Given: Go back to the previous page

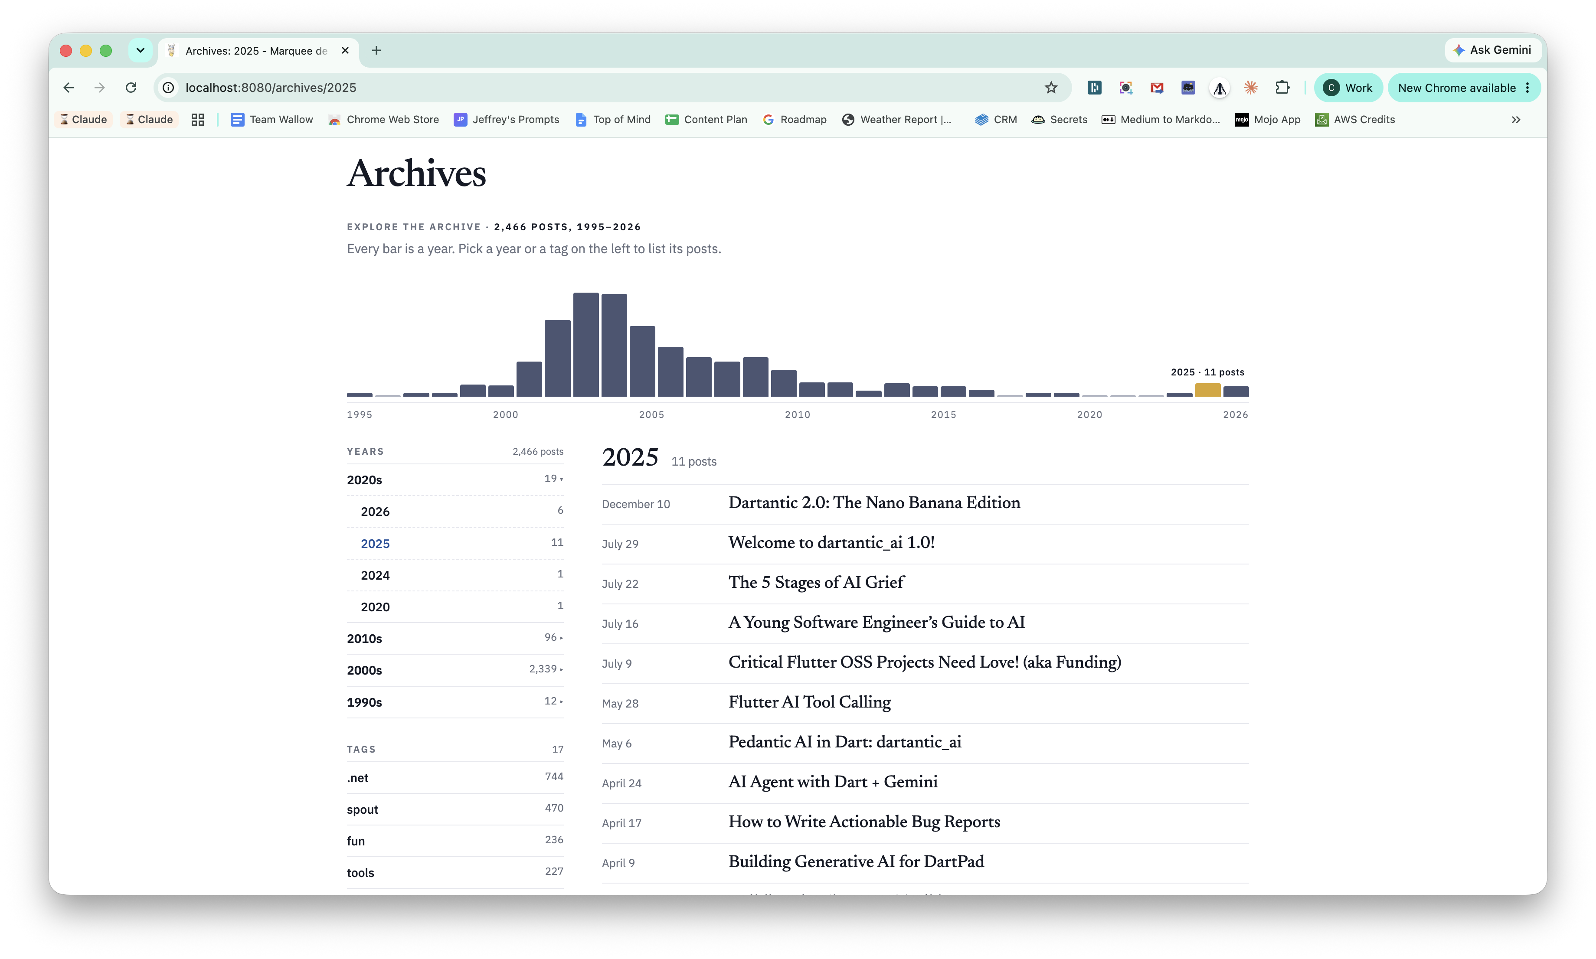Looking at the screenshot, I should (69, 87).
